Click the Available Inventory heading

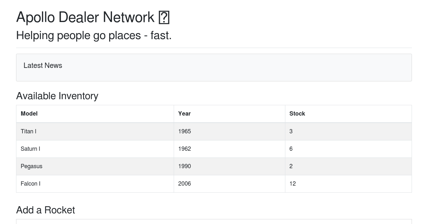coord(57,96)
